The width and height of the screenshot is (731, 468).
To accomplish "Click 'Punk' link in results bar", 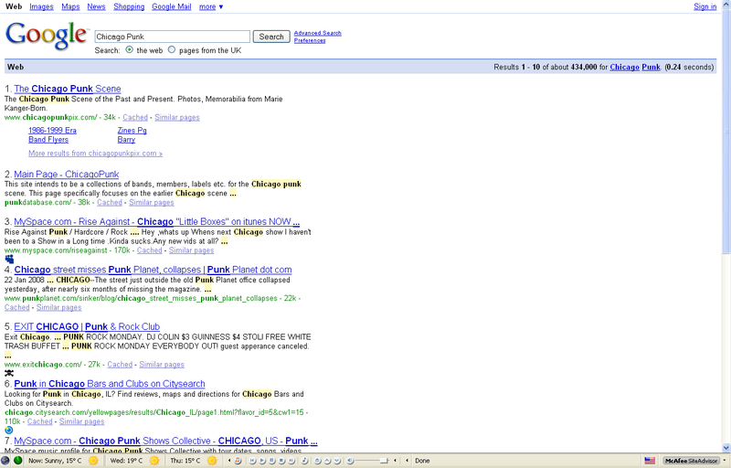I will (x=651, y=67).
